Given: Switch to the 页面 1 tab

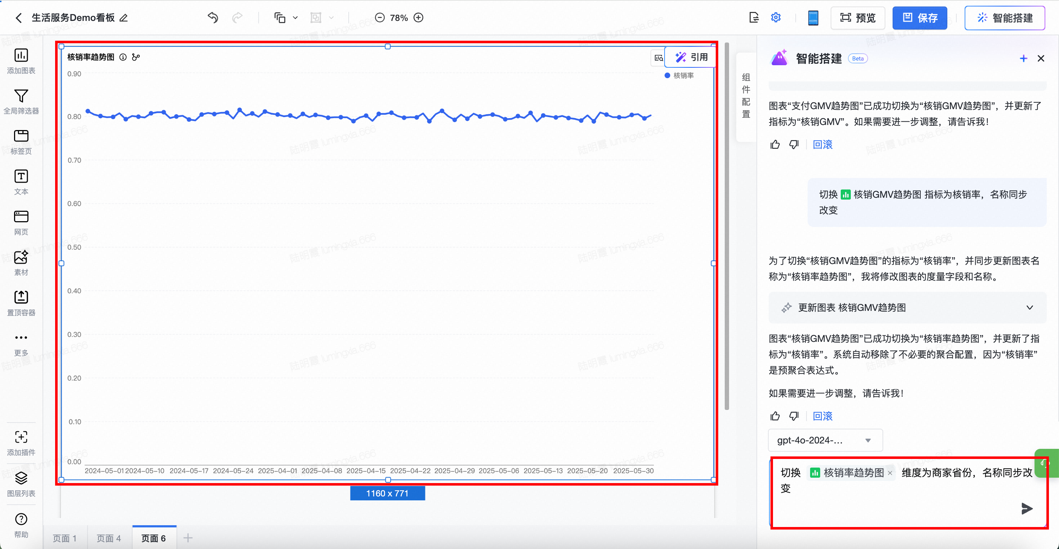Looking at the screenshot, I should coord(64,538).
